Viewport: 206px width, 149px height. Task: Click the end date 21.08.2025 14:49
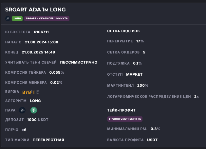click(38, 52)
